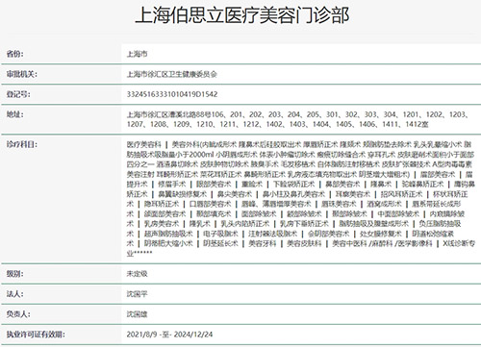Click the 法人 name value
Image resolution: width=481 pixels, height=347 pixels.
(x=137, y=294)
